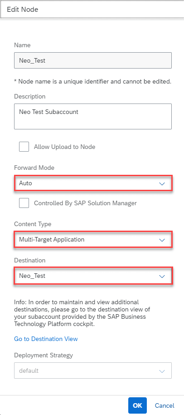Click the Name field containing Neo_Test
The height and width of the screenshot is (415, 184).
93,60
